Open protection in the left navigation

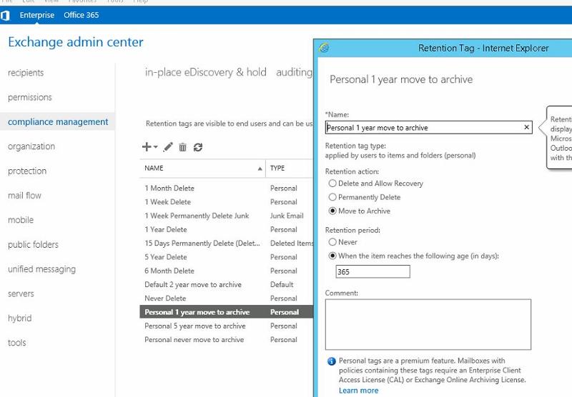27,171
